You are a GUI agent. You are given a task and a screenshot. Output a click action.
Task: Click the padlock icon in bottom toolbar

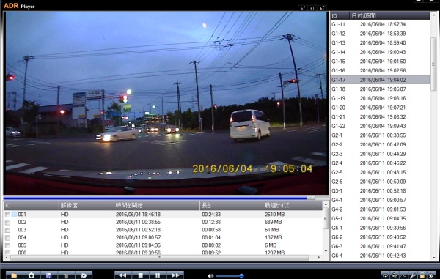click(x=422, y=275)
